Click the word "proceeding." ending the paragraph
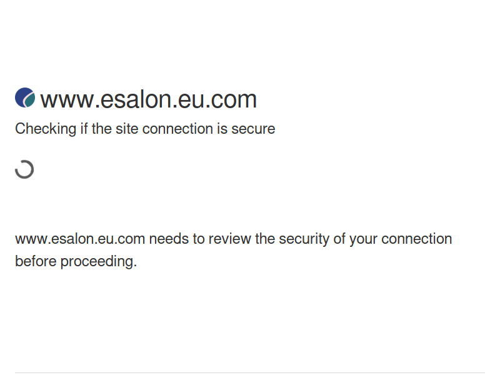The image size is (500, 375). pos(98,262)
